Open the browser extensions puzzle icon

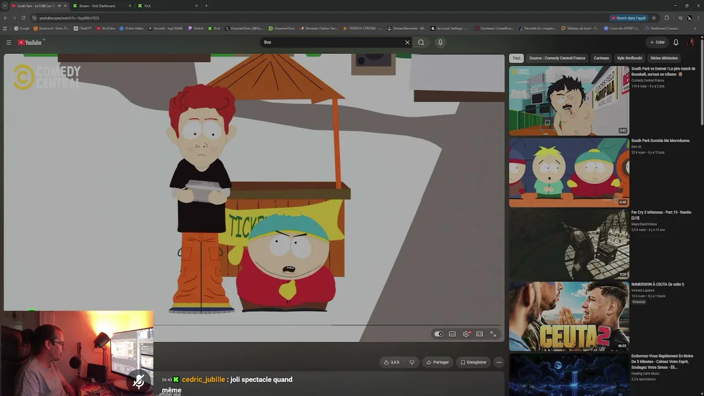tap(667, 18)
